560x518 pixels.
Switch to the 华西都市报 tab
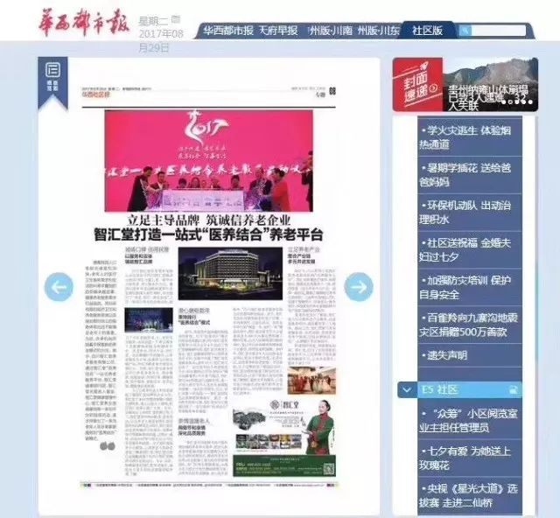point(228,31)
